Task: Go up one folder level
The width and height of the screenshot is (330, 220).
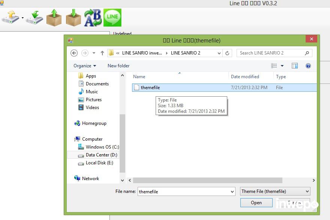Action: pyautogui.click(x=102, y=53)
